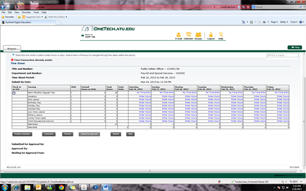Select the SunGard Higher Education browser tab
This screenshot has height=191, width=306.
28,23
